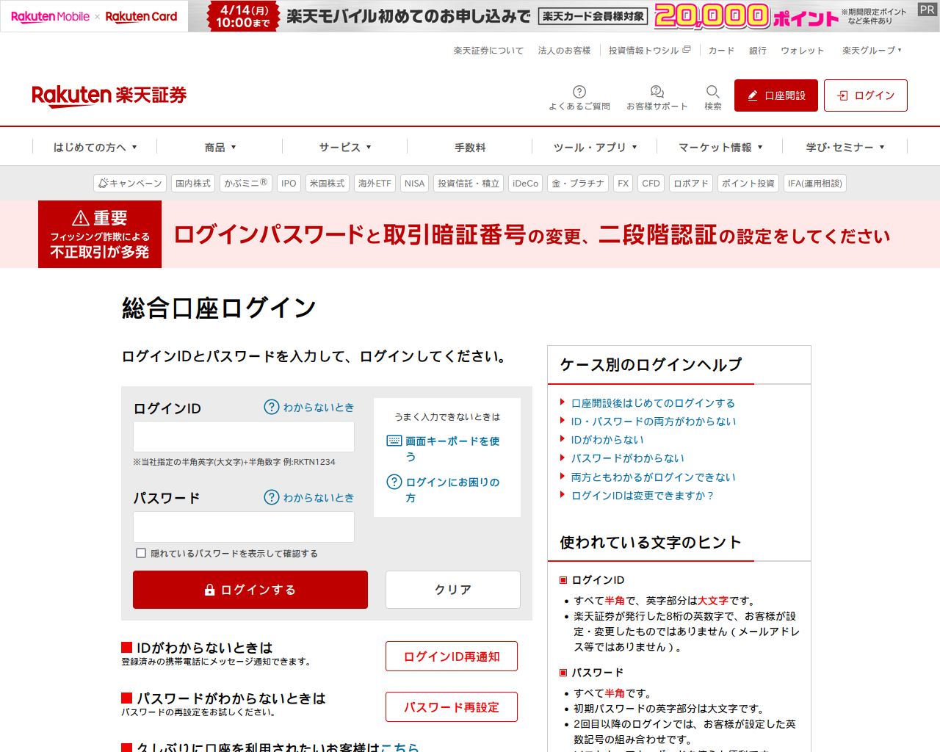940x752 pixels.
Task: Click the Rakuten Mobile logo in banner
Action: (x=50, y=16)
